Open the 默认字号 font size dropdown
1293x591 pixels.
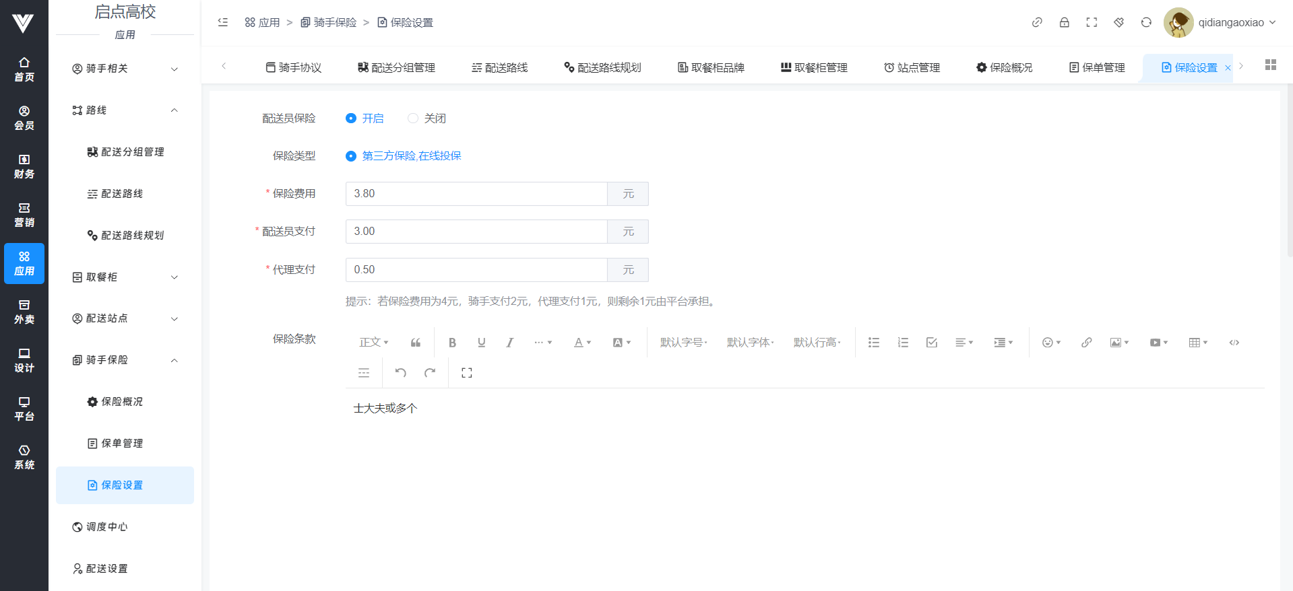pyautogui.click(x=683, y=343)
